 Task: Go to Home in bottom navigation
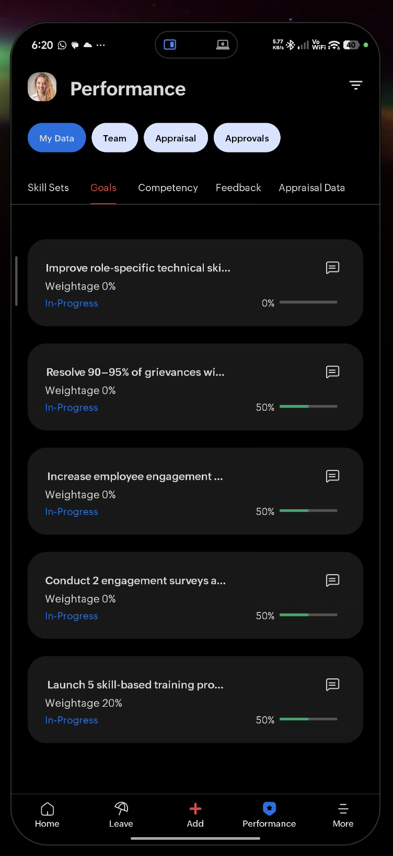47,815
